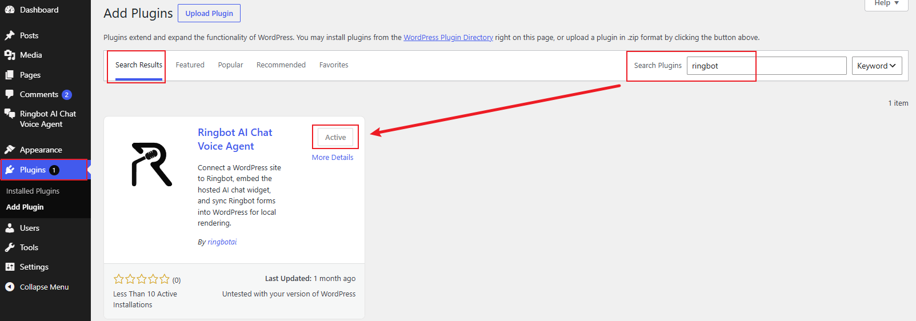This screenshot has width=916, height=321.
Task: Switch to the Search Results tab
Action: click(139, 65)
